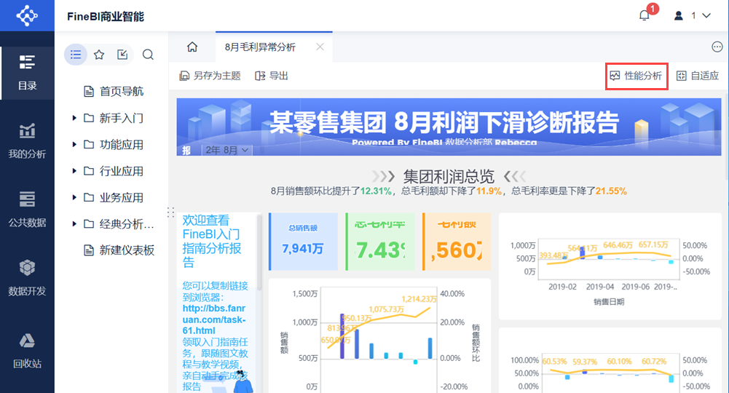Open 首页导航 in the directory tree
729x393 pixels.
point(114,91)
